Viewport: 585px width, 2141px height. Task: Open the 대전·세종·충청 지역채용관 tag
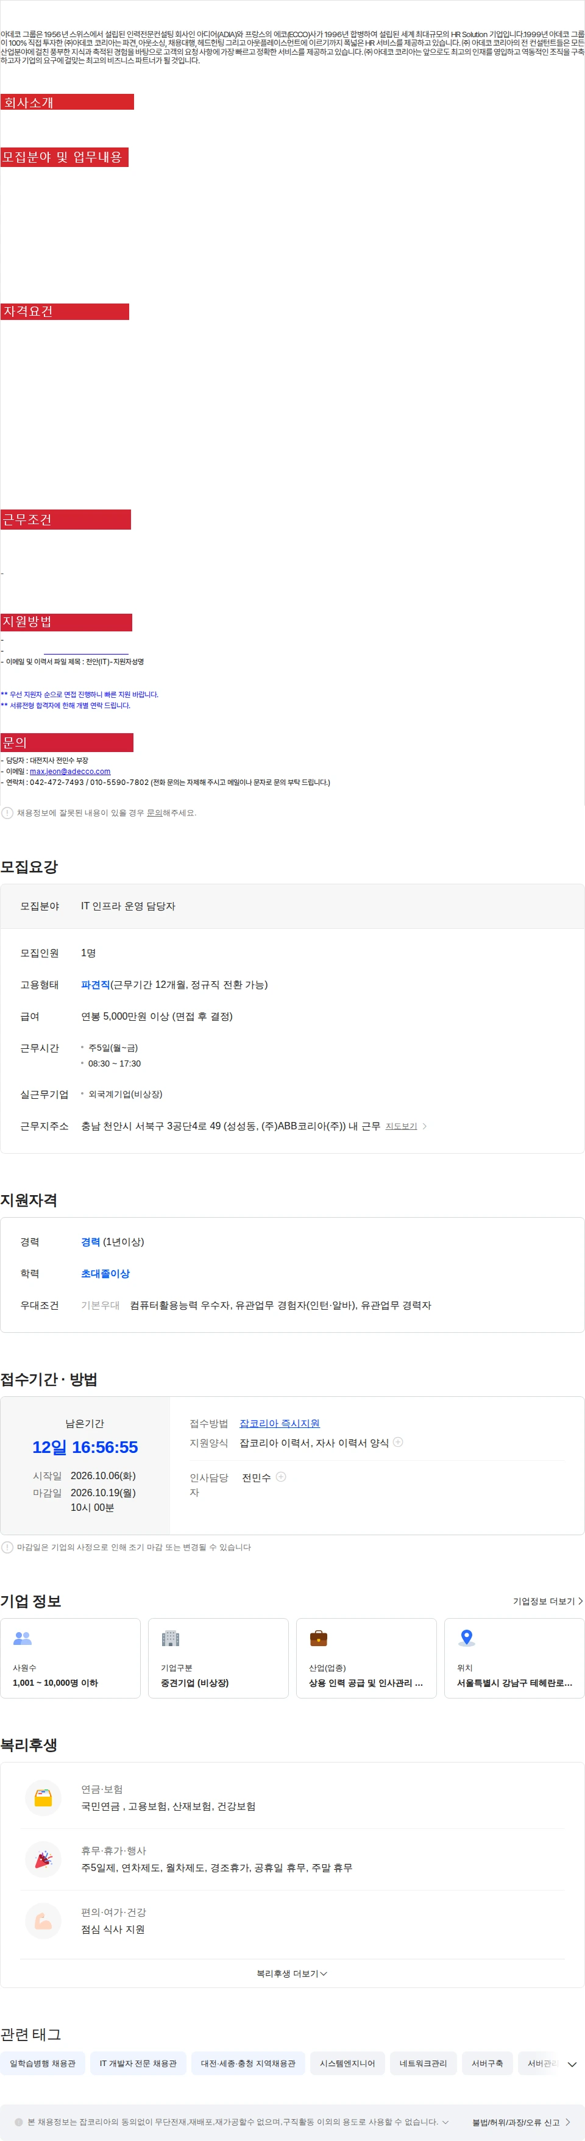pos(247,2064)
